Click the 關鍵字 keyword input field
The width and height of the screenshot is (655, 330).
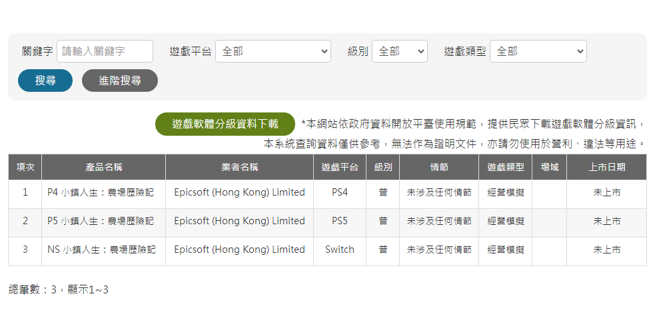[x=105, y=51]
